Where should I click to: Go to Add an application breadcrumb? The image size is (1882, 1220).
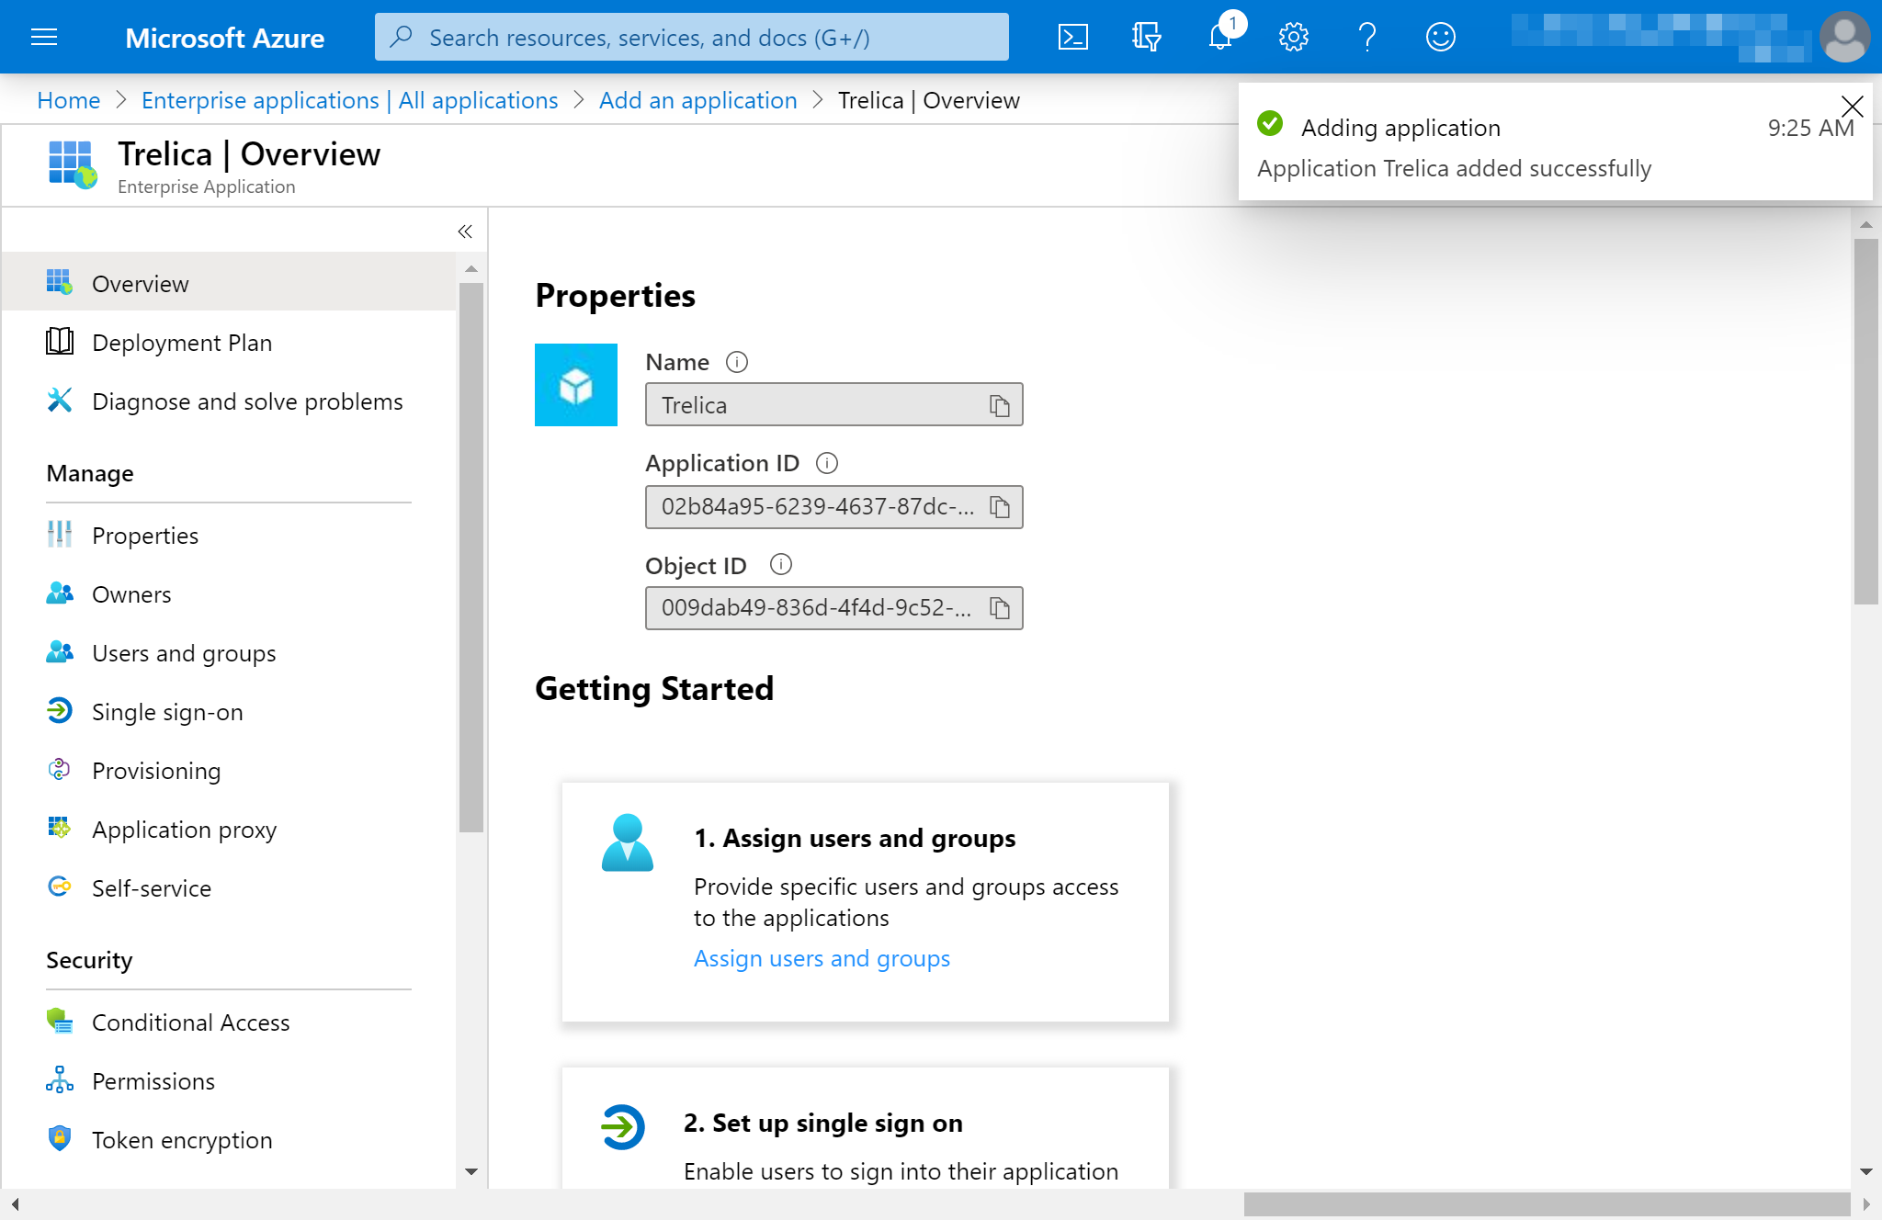[x=698, y=100]
